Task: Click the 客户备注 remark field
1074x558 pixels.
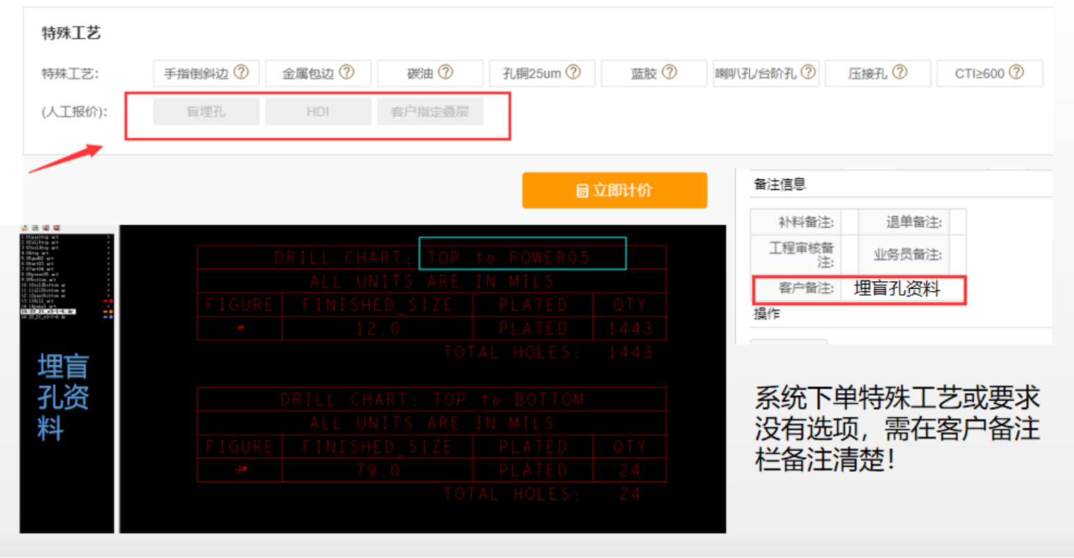Action: point(902,289)
